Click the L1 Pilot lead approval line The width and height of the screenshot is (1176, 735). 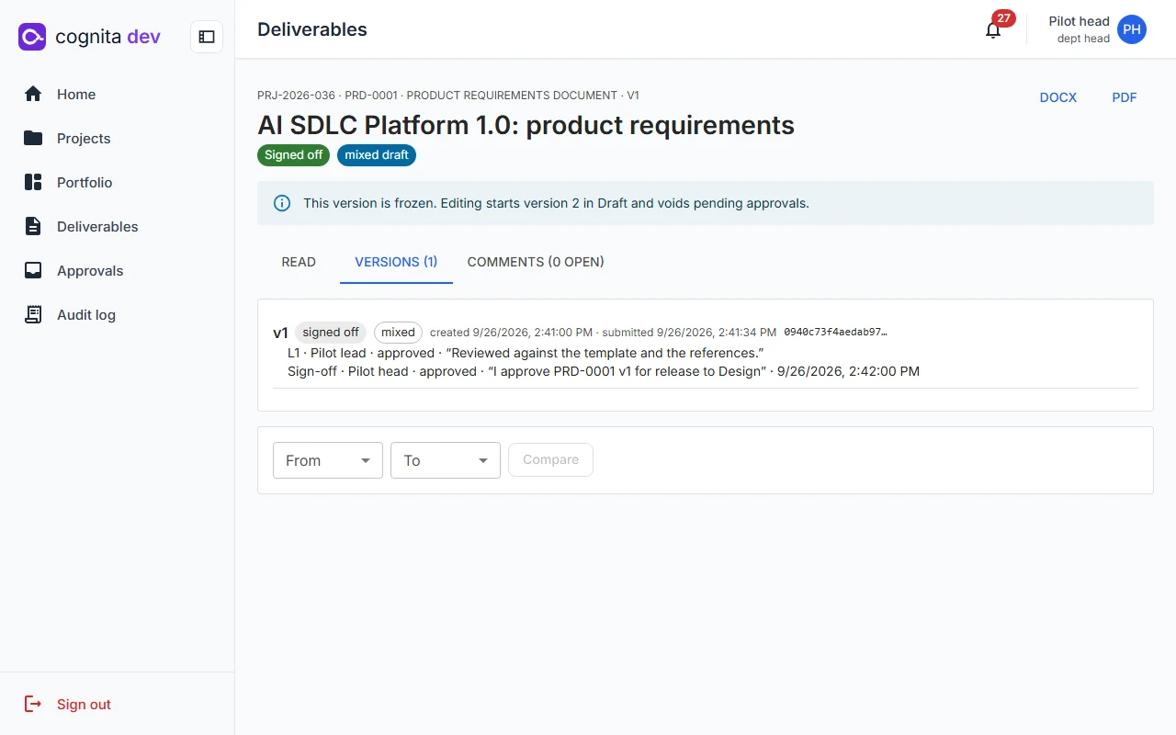click(x=526, y=353)
